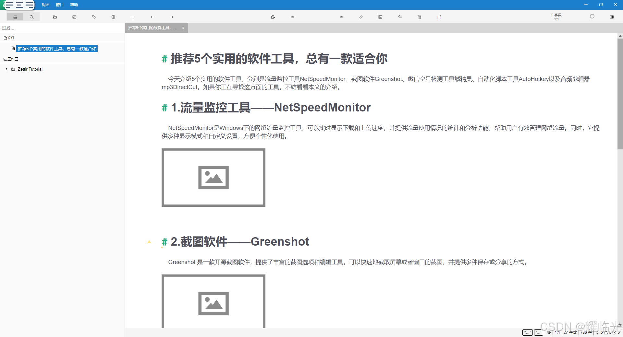Click the NetSpeedMonitor description paragraph
The height and width of the screenshot is (337, 623).
coord(381,132)
